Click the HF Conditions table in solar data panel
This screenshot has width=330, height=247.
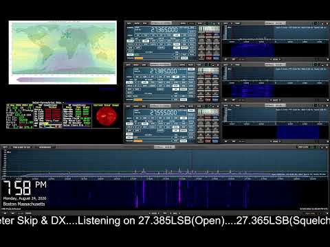[76, 116]
